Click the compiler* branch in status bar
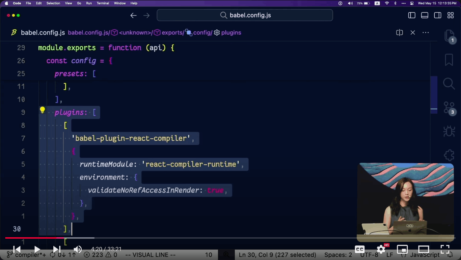Screen dimensions: 461x260 [27, 255]
